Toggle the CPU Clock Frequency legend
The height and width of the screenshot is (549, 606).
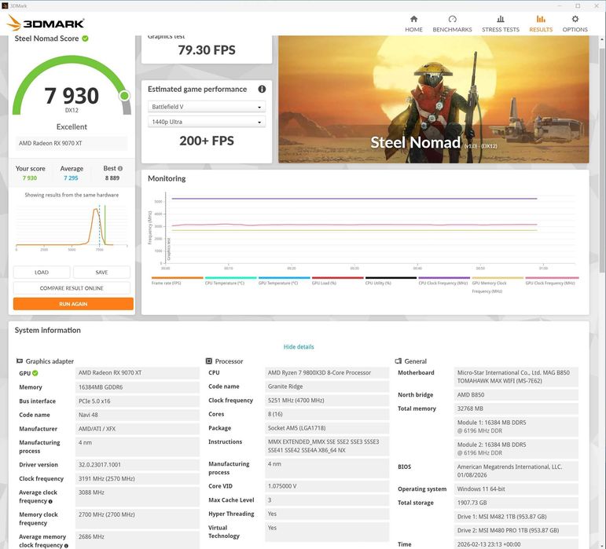pos(443,283)
